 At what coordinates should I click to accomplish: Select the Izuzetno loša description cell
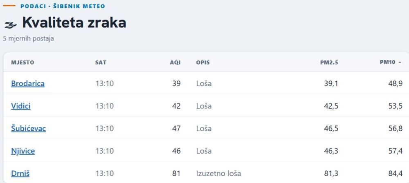point(218,173)
